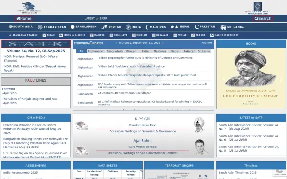The image size is (287, 179).
Task: Open the Jammu & Kashmir menu item
Action: click(x=72, y=35)
